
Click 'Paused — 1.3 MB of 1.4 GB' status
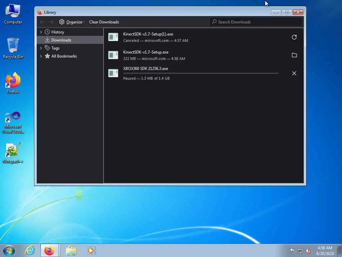coord(146,78)
